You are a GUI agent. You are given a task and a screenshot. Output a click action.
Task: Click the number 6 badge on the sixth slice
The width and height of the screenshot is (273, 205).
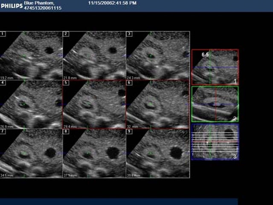[x=129, y=83]
